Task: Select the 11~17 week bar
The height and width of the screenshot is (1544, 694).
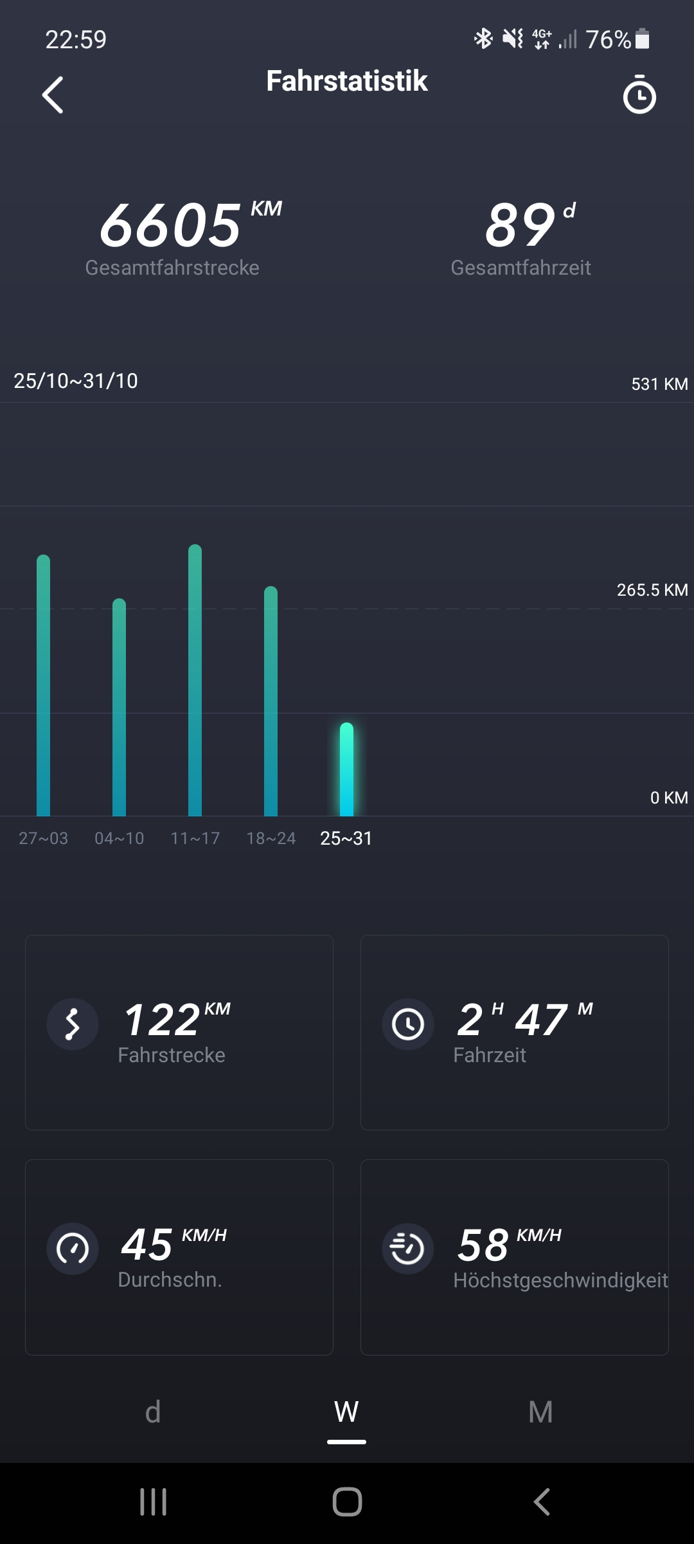Action: [x=195, y=681]
